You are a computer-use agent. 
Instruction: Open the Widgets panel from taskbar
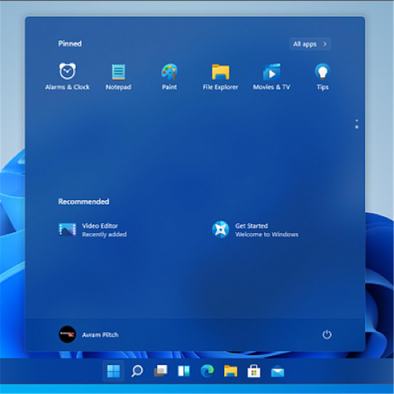[184, 371]
